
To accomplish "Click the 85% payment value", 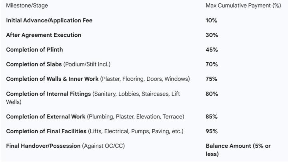I will click(212, 117).
